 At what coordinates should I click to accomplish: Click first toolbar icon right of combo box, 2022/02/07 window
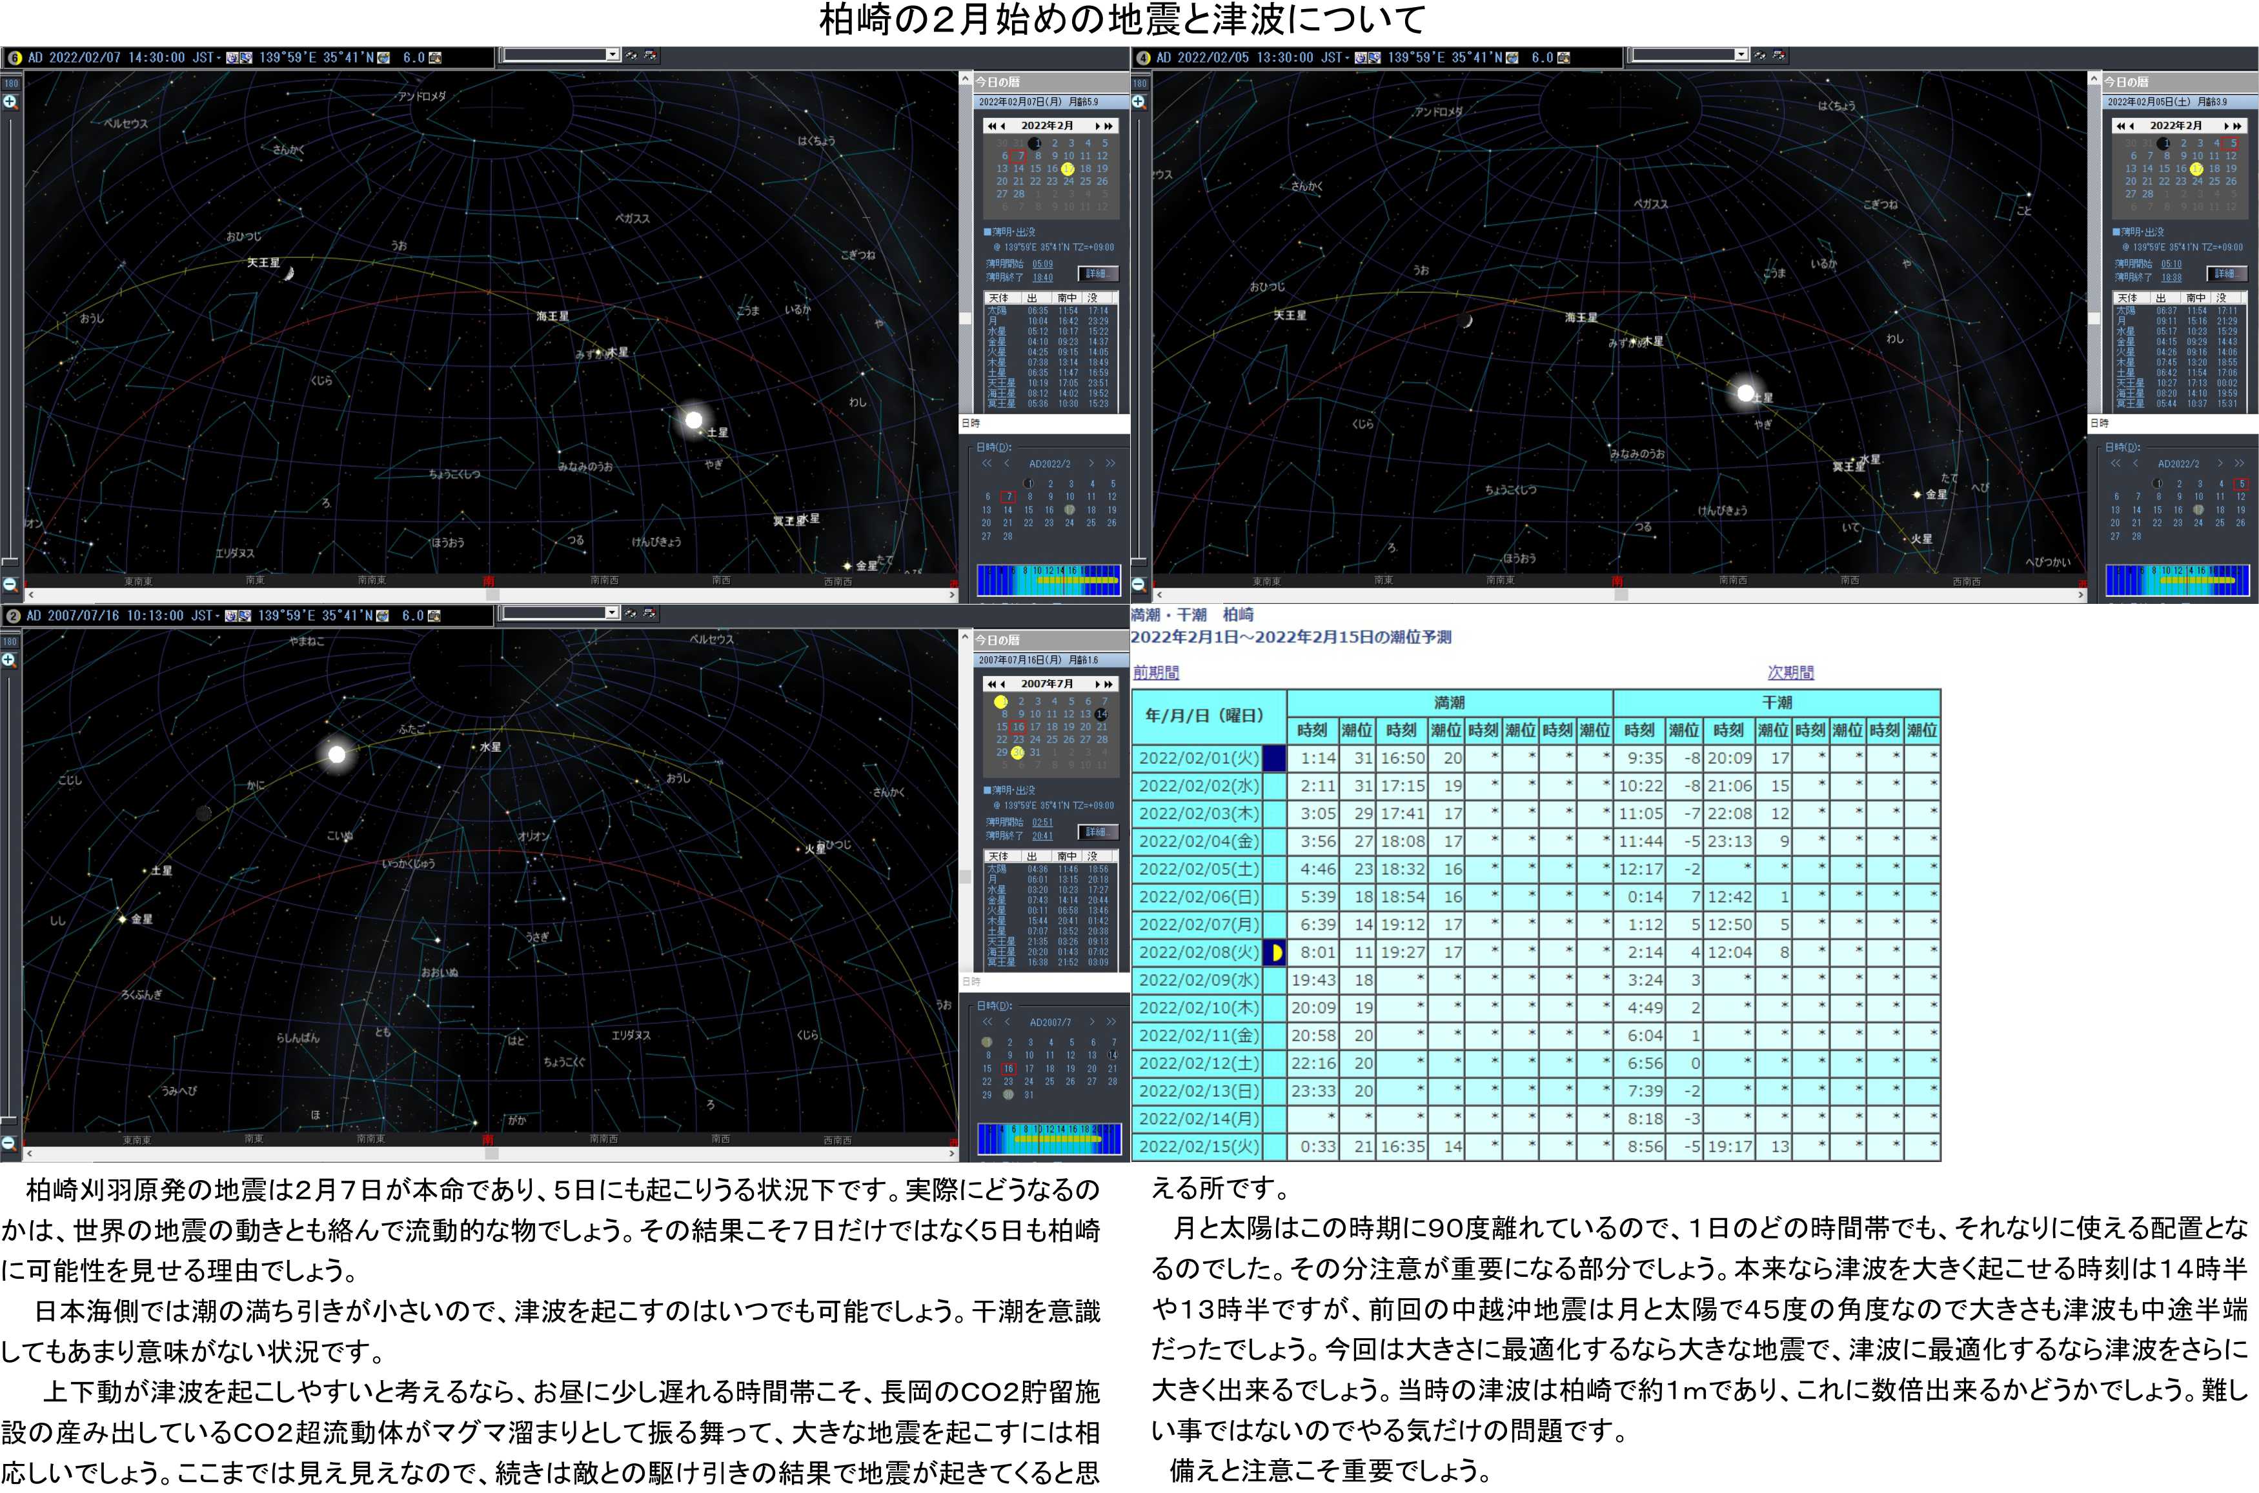(x=631, y=55)
